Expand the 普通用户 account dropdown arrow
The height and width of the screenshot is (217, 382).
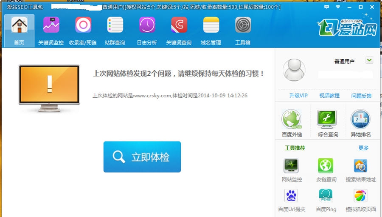(369, 60)
